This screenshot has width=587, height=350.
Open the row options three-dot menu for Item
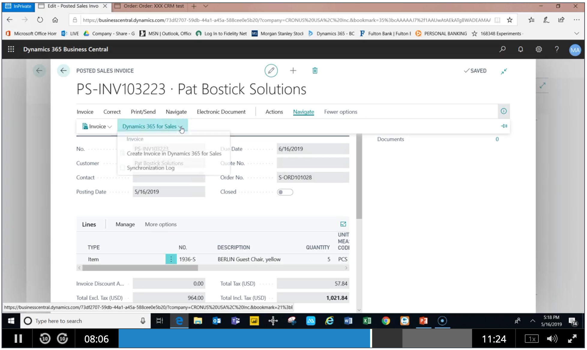171,259
